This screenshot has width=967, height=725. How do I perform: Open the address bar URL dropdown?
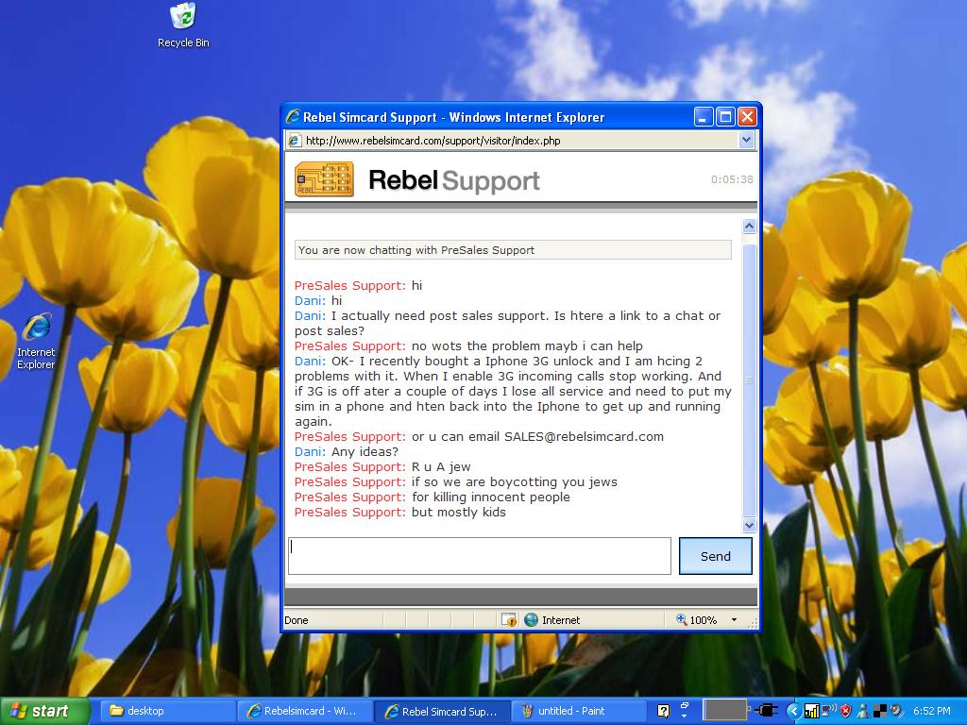tap(746, 140)
